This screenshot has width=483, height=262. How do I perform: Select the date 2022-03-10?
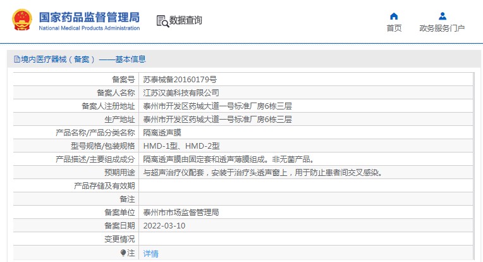click(x=164, y=226)
